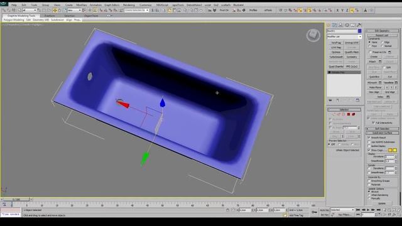This screenshot has height=226, width=402.
Task: Collapse the Edit Geometry rollout
Action: 382,31
